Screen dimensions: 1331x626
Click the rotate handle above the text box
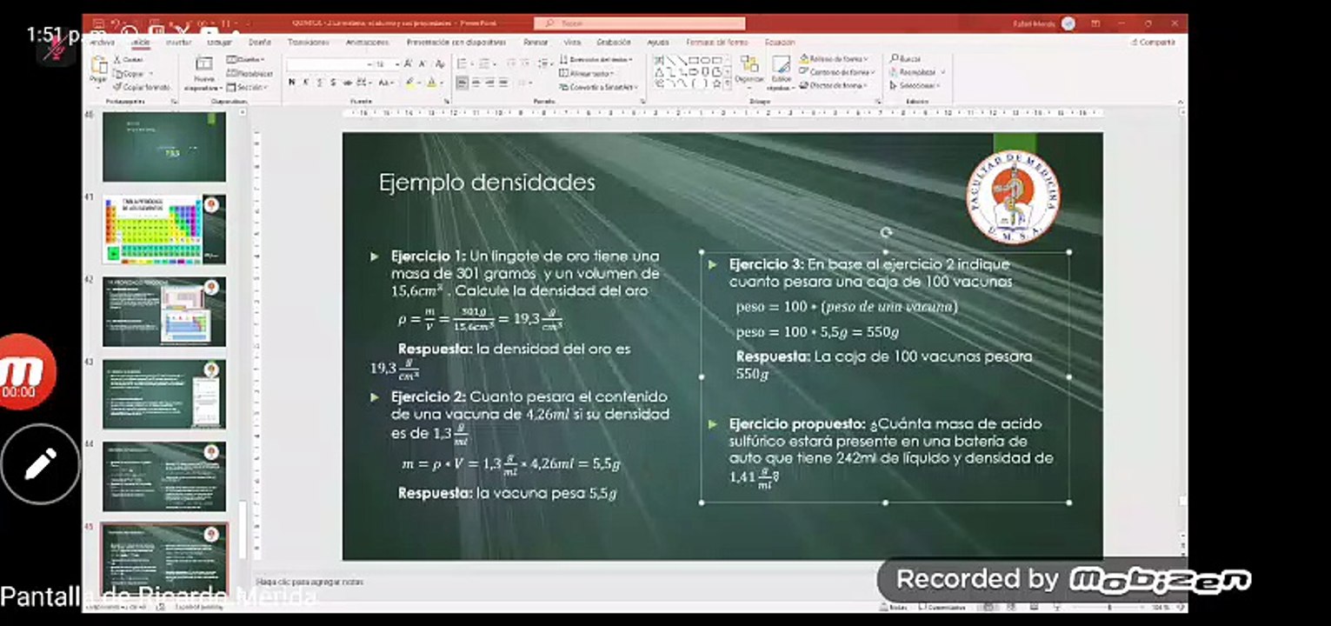click(x=885, y=232)
